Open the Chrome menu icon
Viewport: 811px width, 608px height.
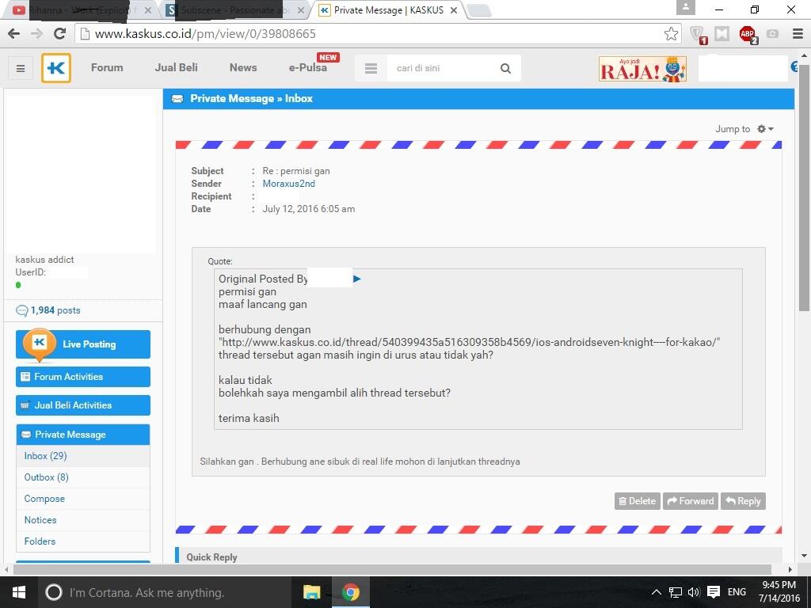pyautogui.click(x=798, y=33)
